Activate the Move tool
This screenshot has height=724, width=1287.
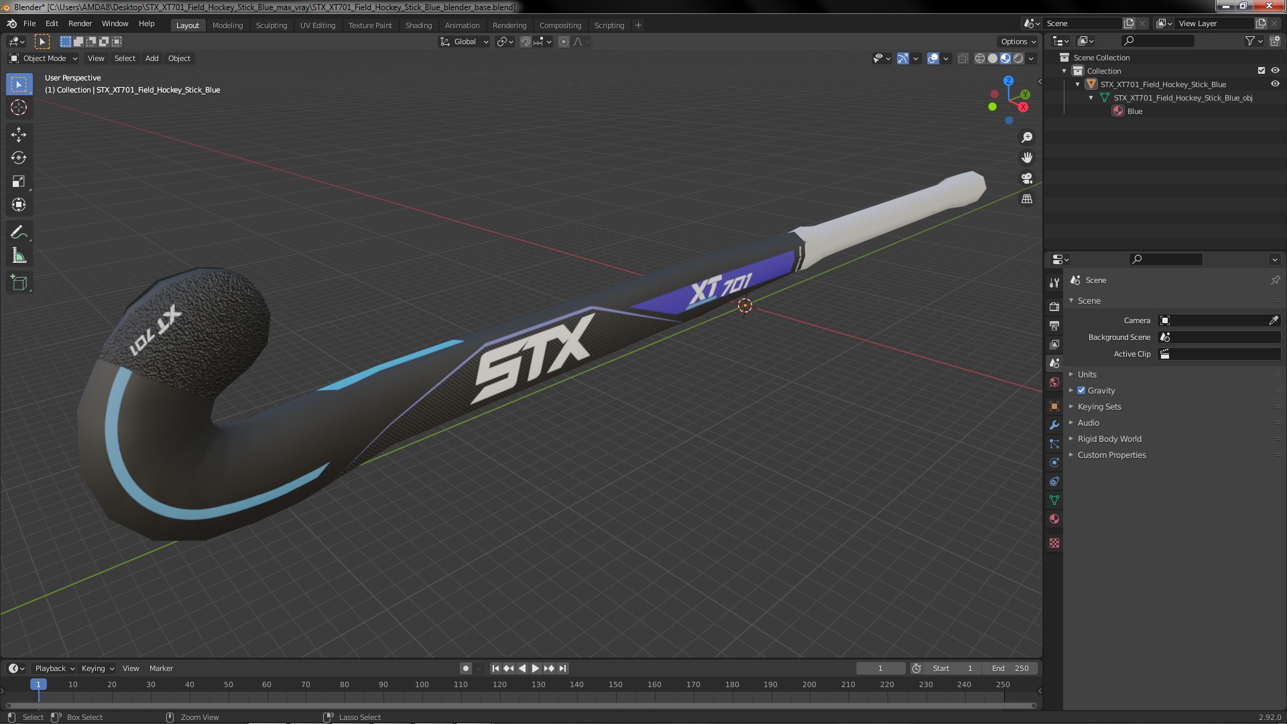pos(19,134)
